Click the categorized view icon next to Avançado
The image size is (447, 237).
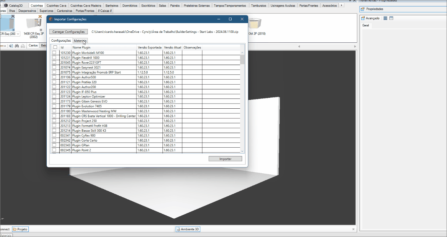tap(385, 18)
